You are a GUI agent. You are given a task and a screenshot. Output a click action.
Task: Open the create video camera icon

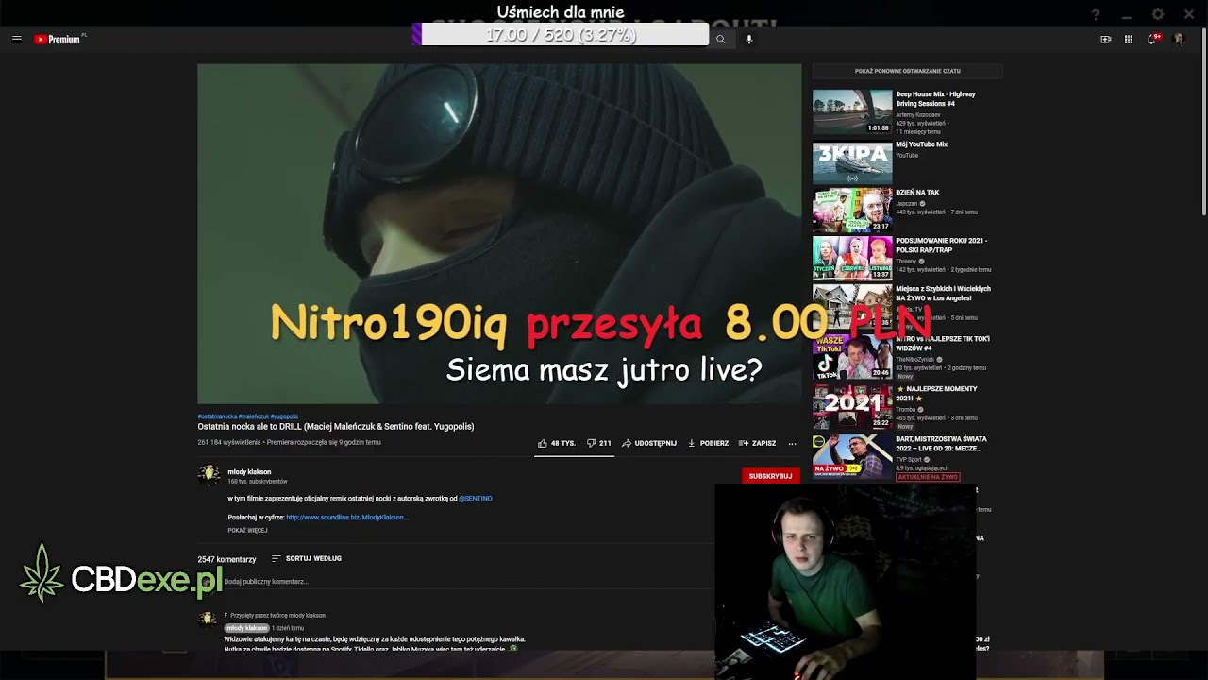(1106, 40)
